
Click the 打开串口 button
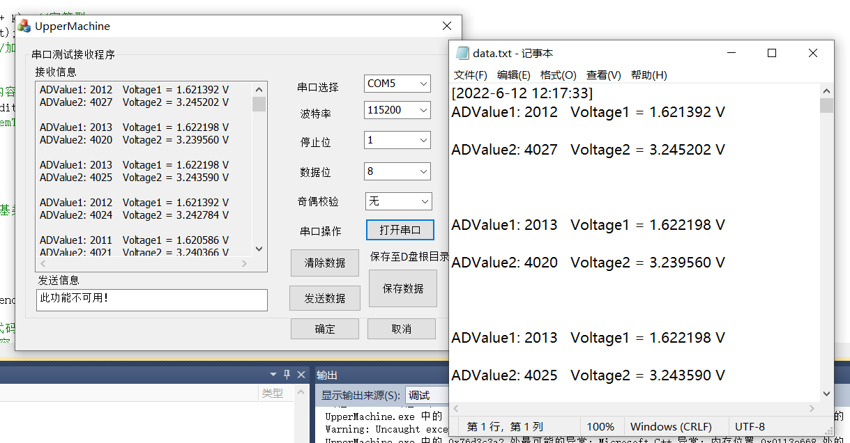[400, 230]
